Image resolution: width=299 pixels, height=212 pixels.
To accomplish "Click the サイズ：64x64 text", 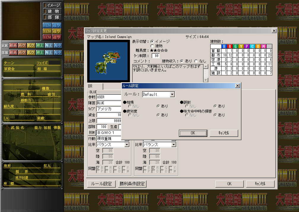I will 197,37.
